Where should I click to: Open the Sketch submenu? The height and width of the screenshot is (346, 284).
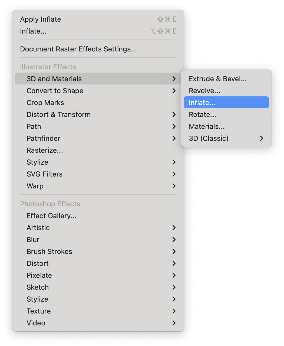coord(98,287)
